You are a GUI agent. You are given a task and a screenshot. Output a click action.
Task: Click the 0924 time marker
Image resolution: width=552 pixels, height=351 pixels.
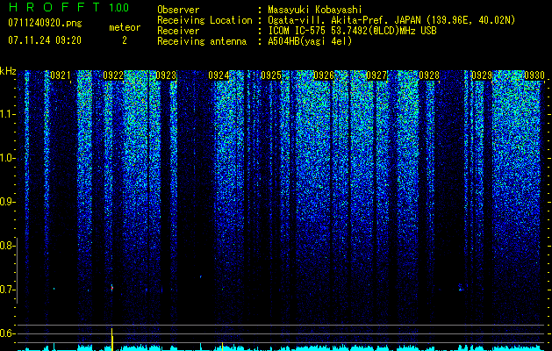pyautogui.click(x=219, y=75)
